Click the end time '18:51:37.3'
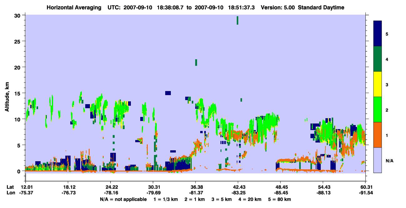 [242, 7]
